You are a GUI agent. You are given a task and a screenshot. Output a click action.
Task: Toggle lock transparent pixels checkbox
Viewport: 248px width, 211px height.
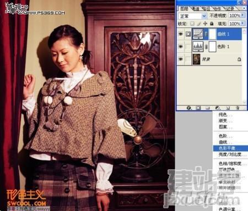(x=192, y=24)
